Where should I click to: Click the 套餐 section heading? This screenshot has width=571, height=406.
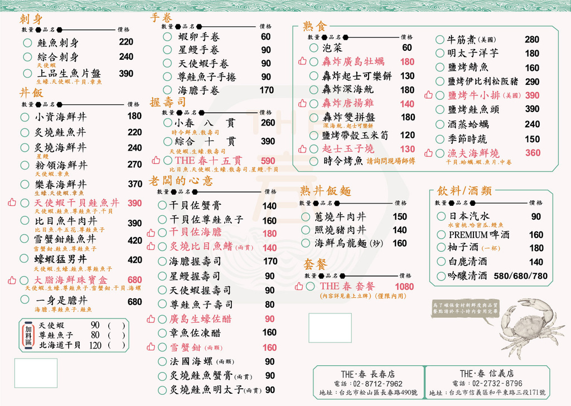pyautogui.click(x=316, y=264)
